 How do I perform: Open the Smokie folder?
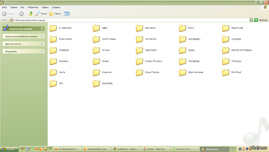pyautogui.click(x=101, y=61)
